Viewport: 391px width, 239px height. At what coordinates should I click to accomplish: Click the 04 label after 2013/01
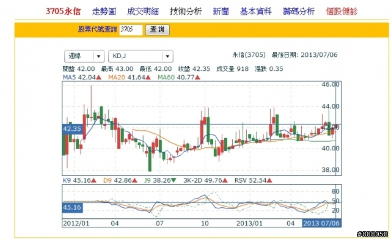click(291, 223)
